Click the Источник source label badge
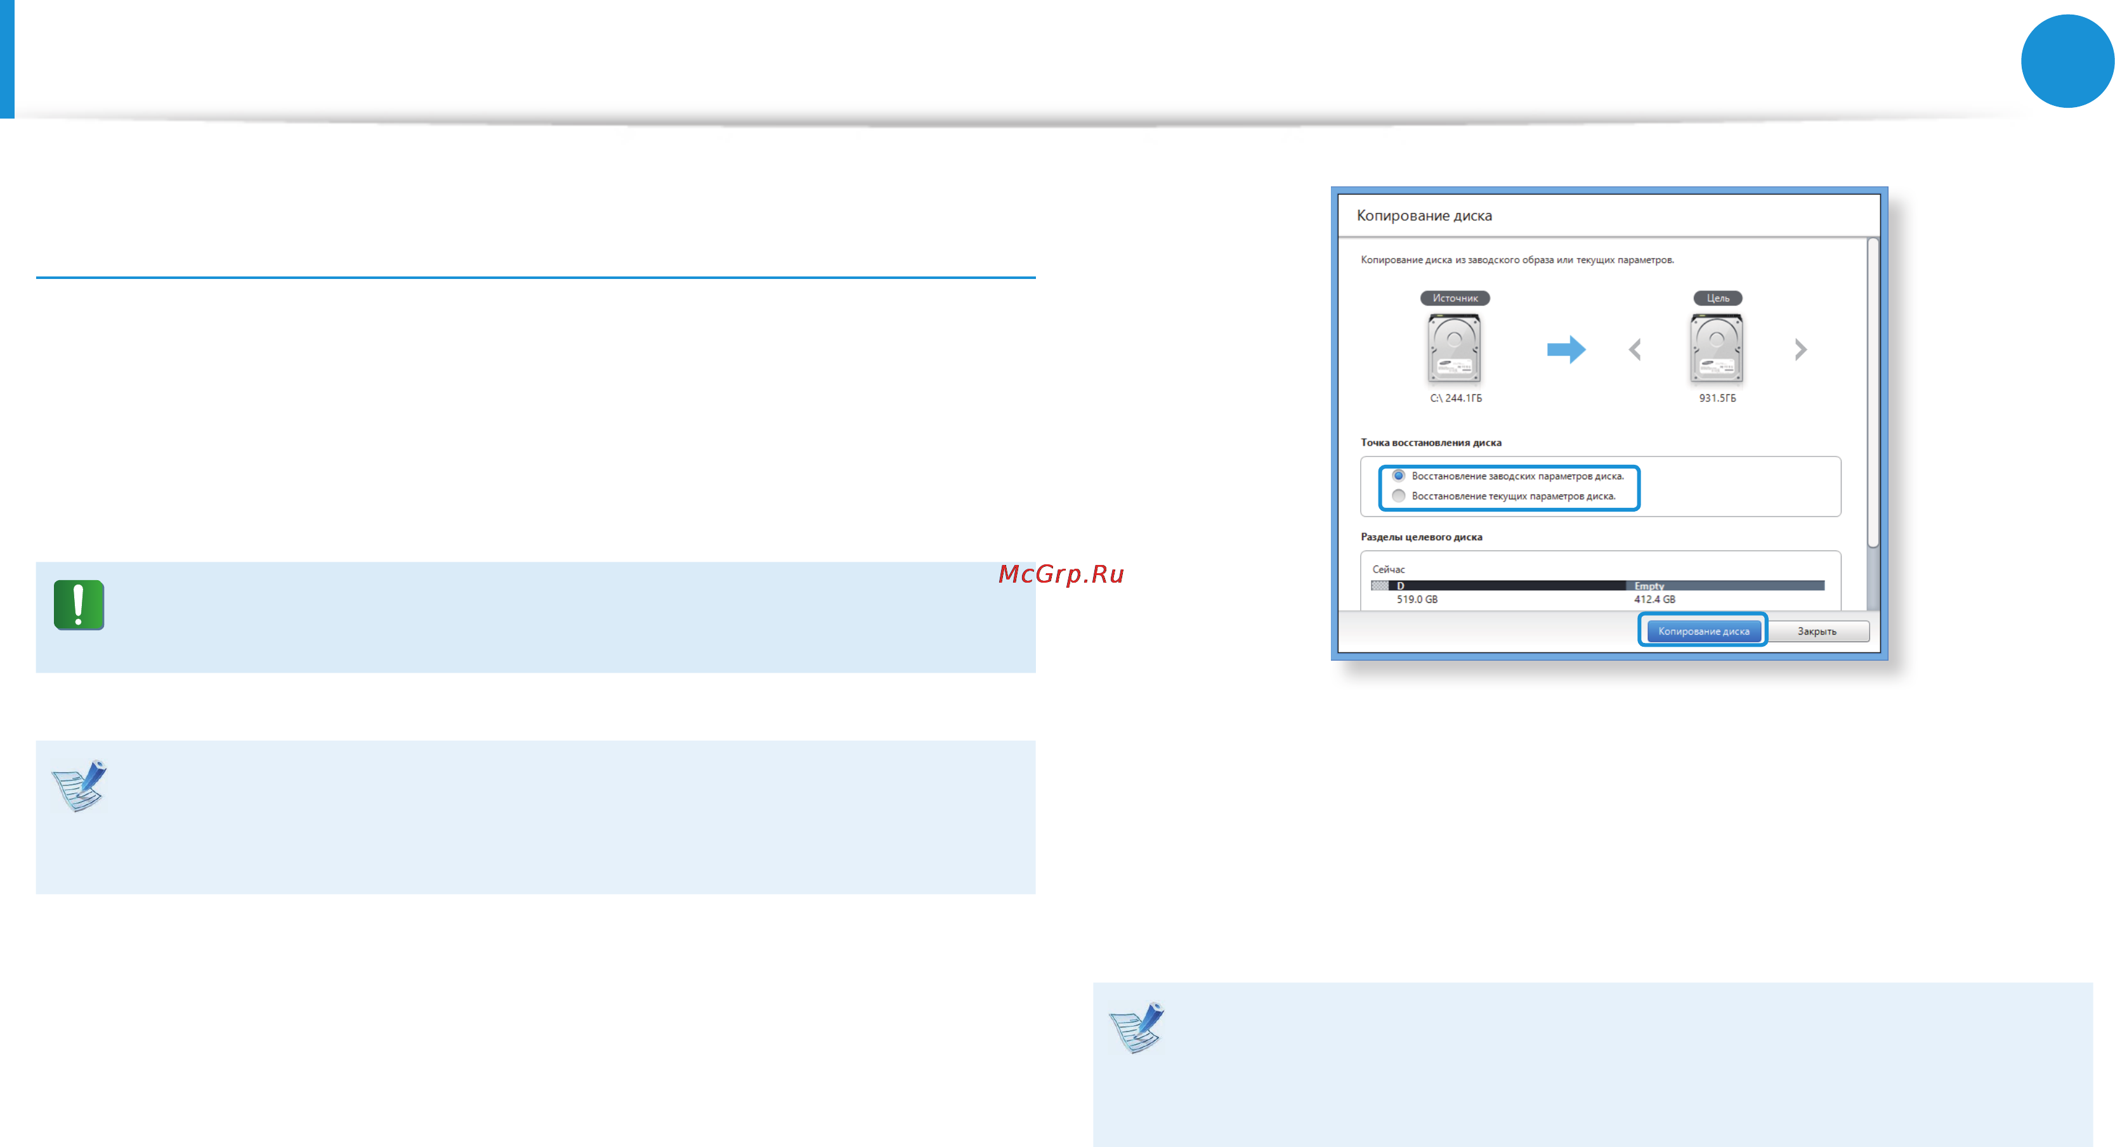 (x=1455, y=298)
